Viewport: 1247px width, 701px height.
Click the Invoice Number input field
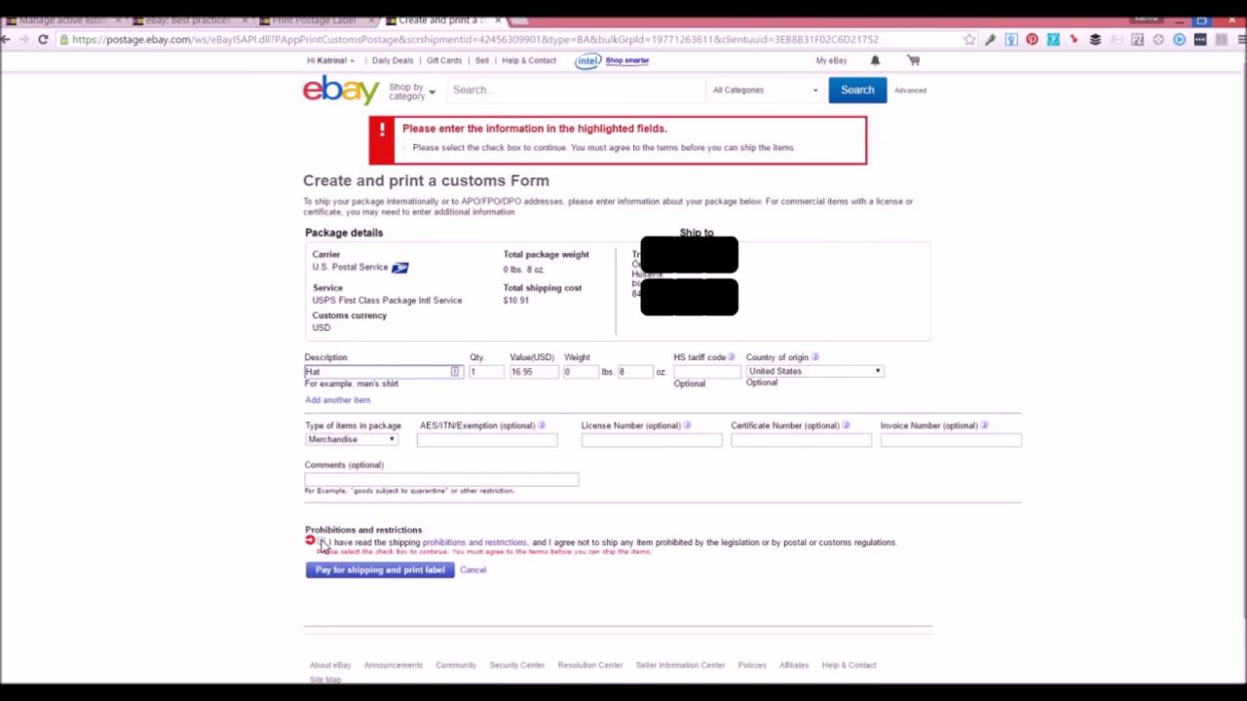point(951,440)
